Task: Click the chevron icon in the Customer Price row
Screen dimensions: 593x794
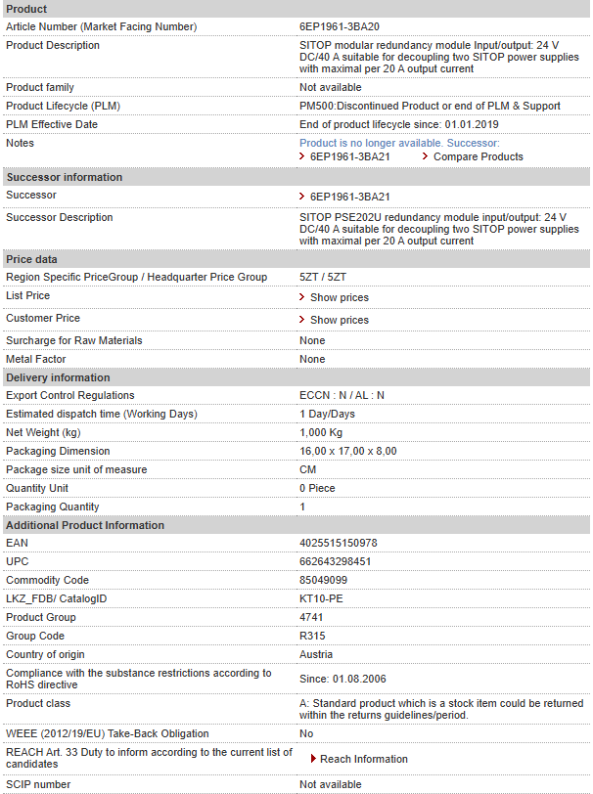Action: pos(302,320)
